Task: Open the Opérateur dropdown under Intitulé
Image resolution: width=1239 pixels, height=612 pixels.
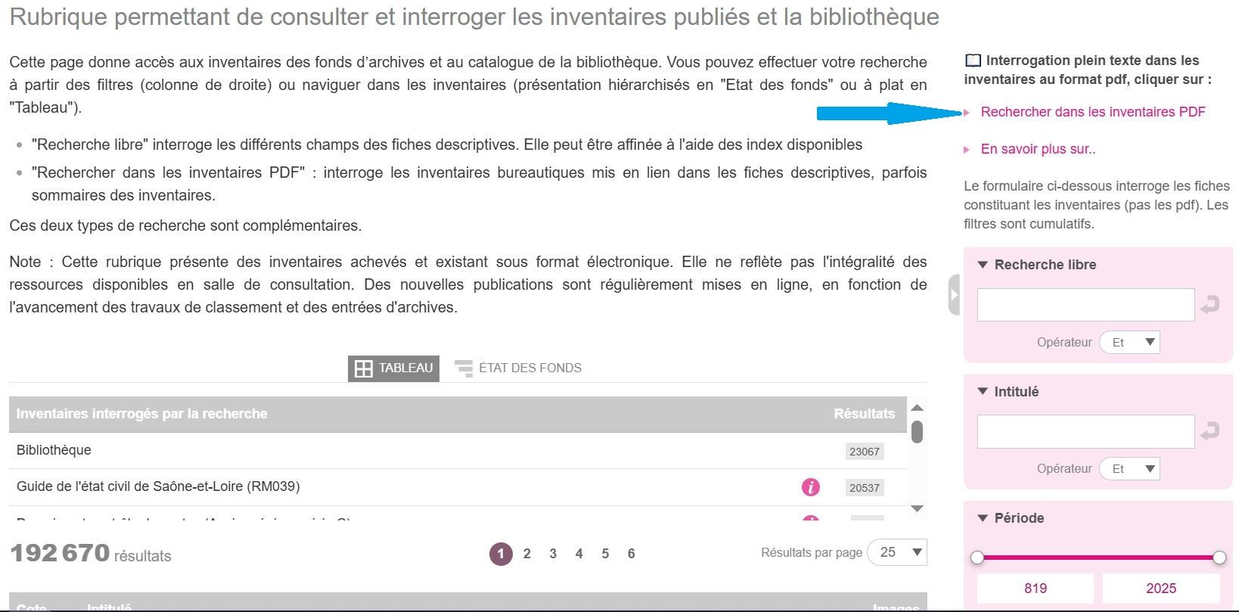Action: coord(1129,469)
